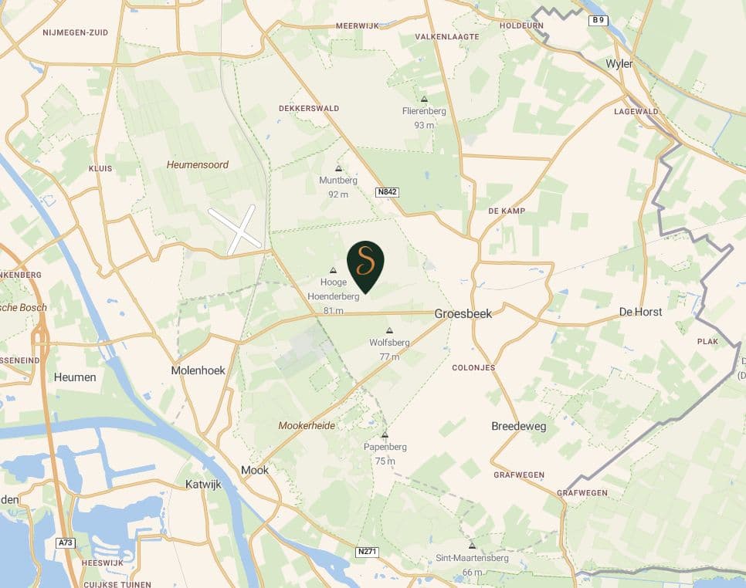Click the N271 road shield
746x588 pixels.
[x=367, y=552]
